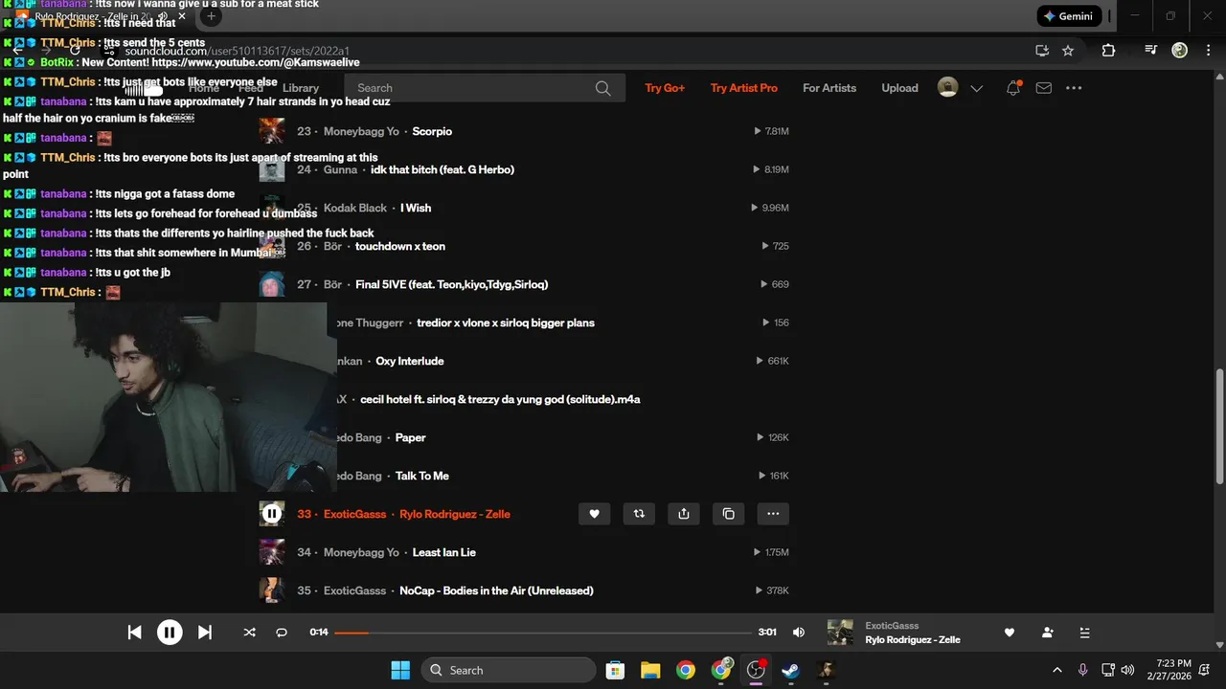This screenshot has height=689, width=1226.
Task: Pause the playing Zelle track row
Action: pos(272,514)
